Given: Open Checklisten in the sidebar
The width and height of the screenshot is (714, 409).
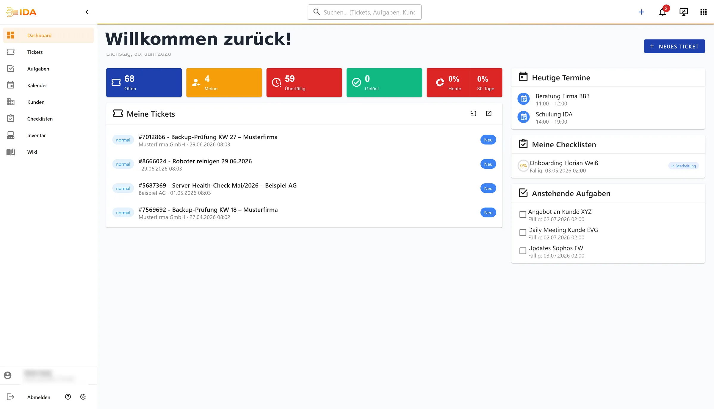Looking at the screenshot, I should pyautogui.click(x=48, y=119).
